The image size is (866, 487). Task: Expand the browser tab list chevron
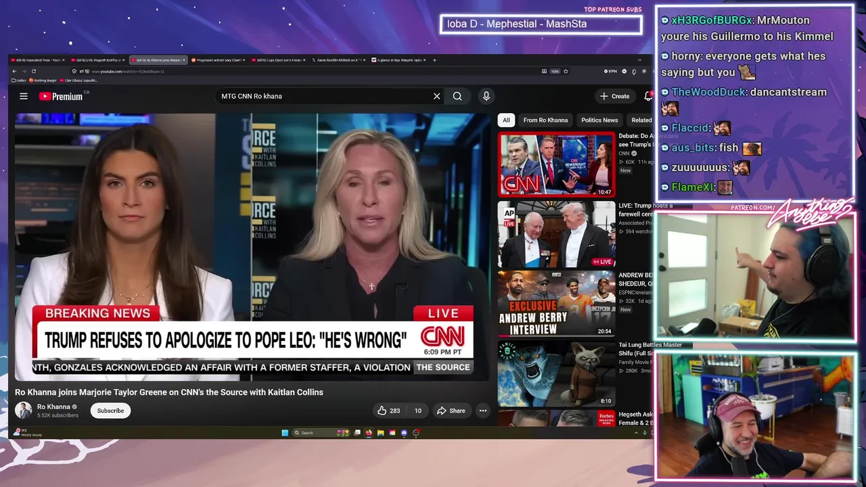(639, 60)
